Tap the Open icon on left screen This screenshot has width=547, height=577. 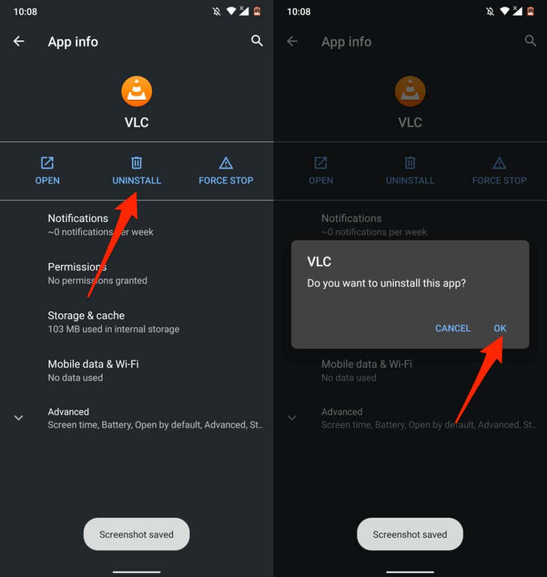click(47, 163)
